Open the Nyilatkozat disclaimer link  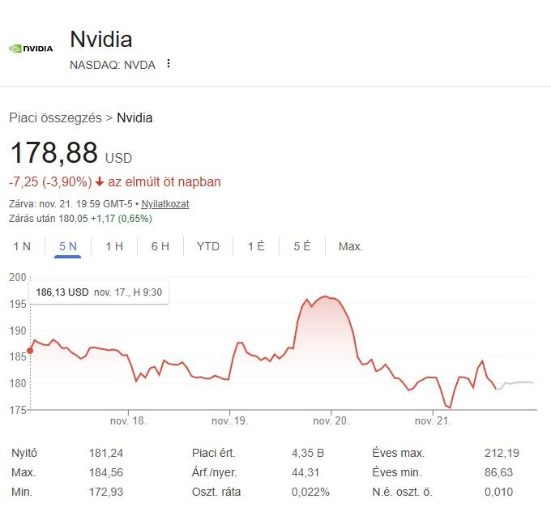pyautogui.click(x=166, y=204)
